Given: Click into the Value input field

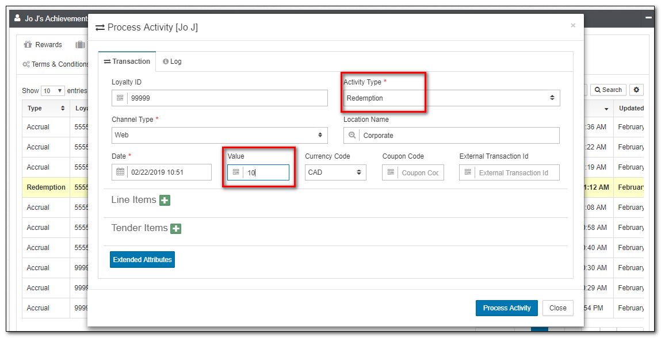Looking at the screenshot, I should pyautogui.click(x=265, y=172).
